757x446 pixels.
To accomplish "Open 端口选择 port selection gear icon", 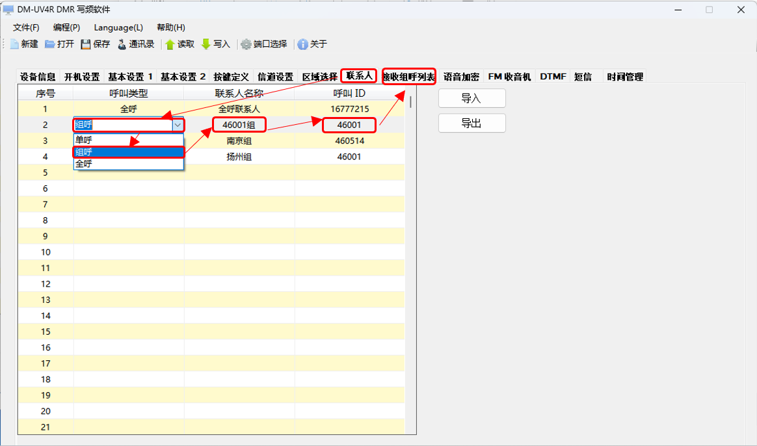I will click(246, 44).
